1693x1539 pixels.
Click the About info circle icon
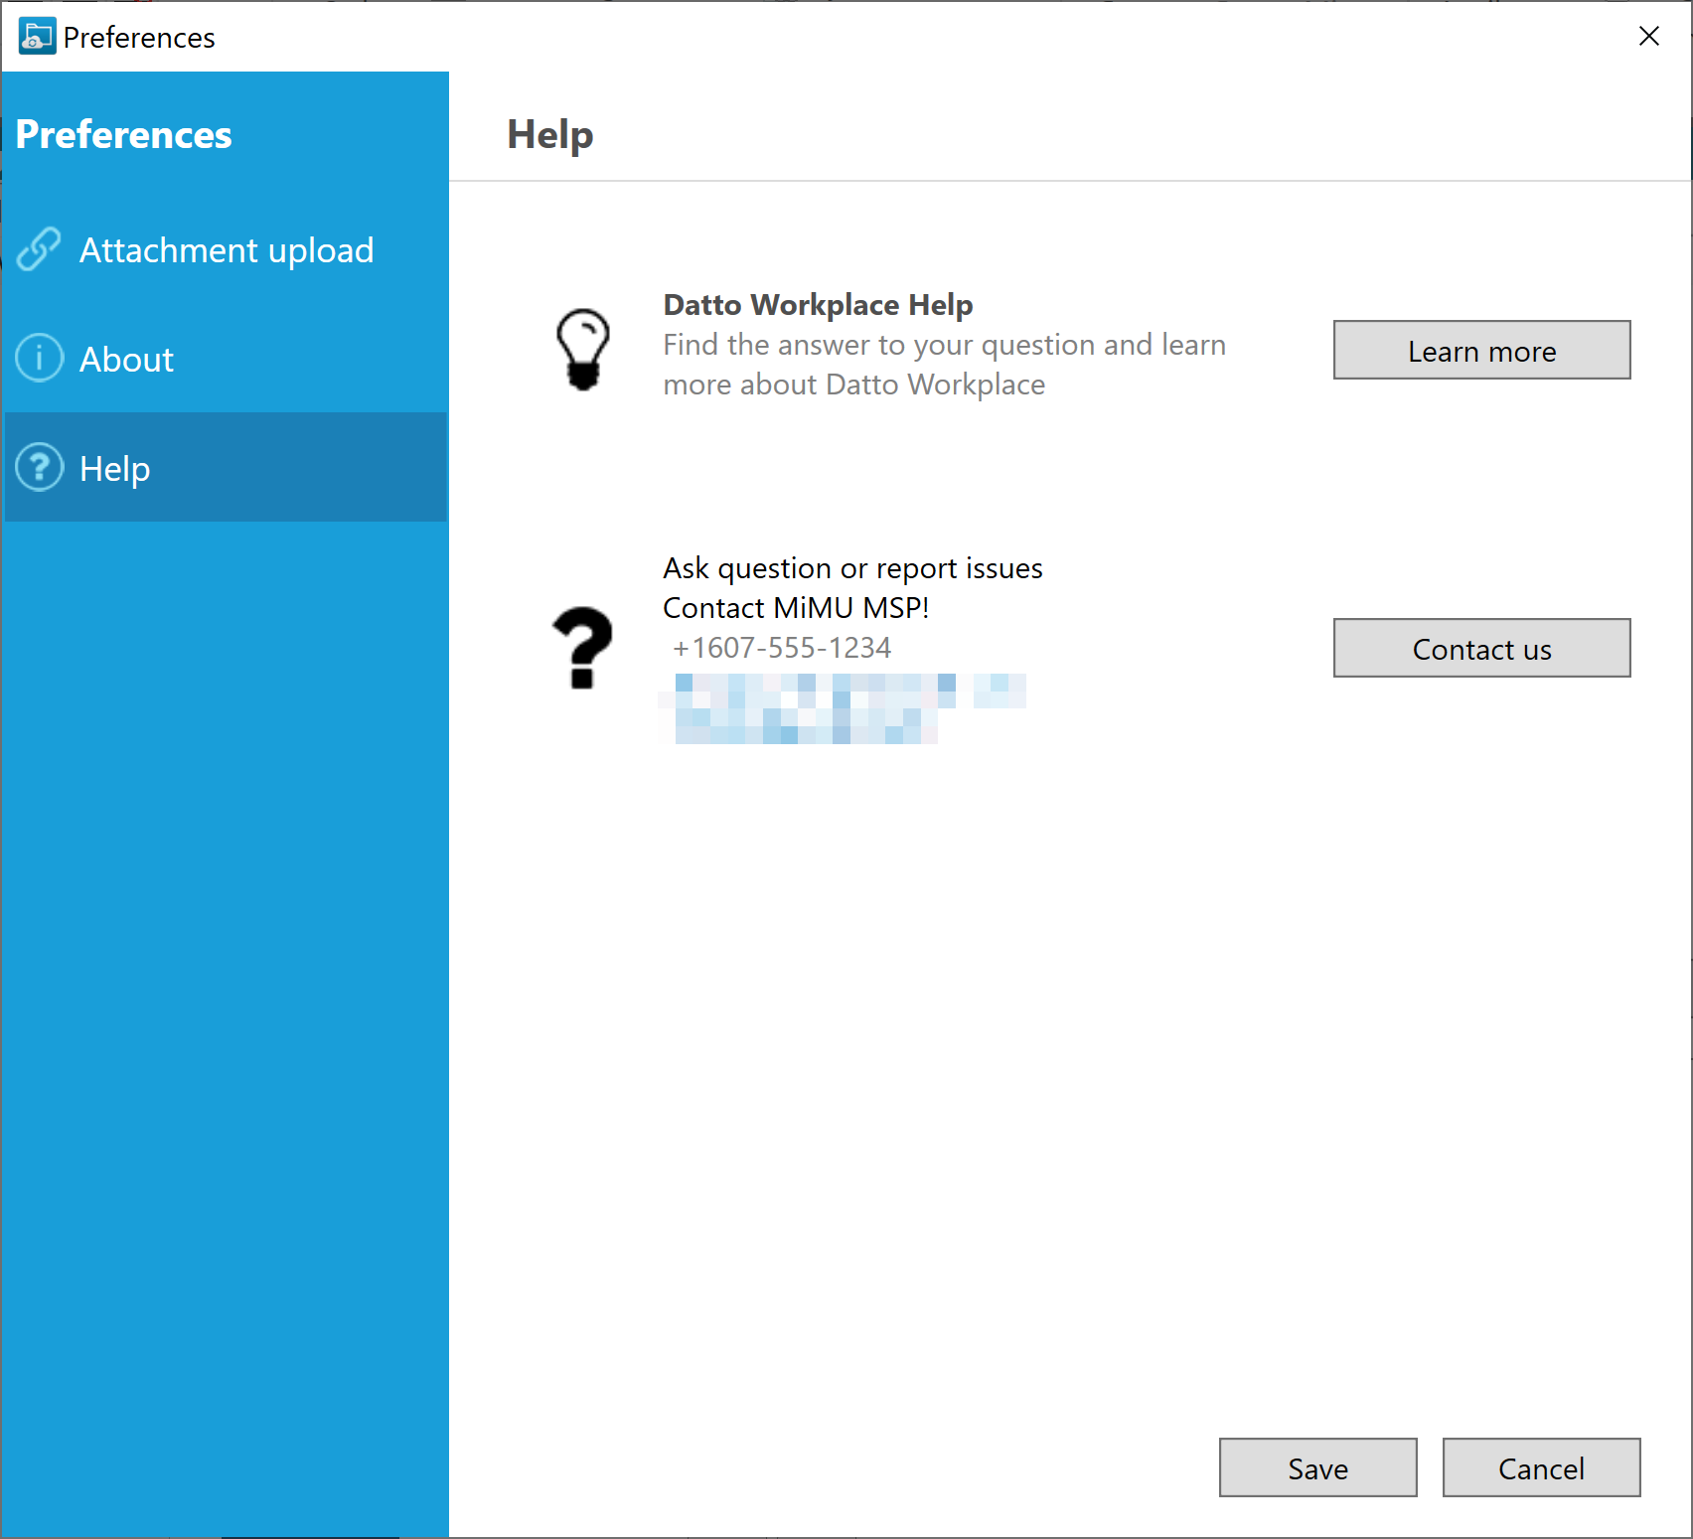click(x=40, y=358)
